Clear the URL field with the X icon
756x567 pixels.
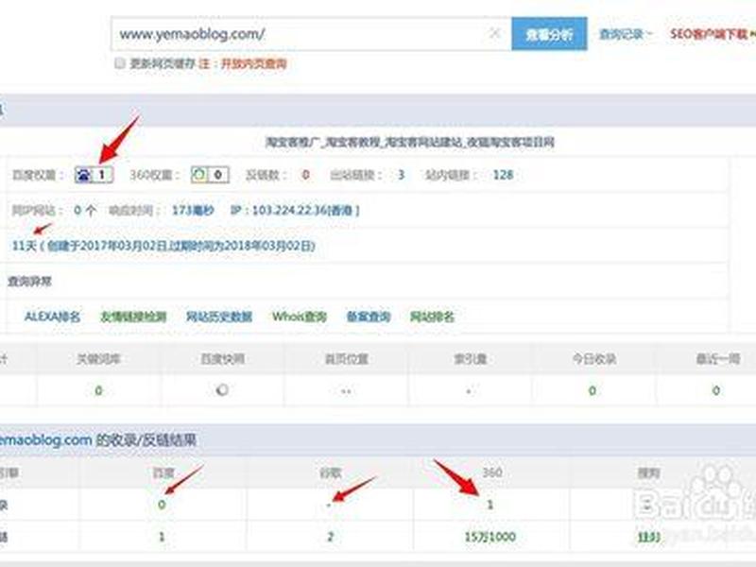(494, 33)
